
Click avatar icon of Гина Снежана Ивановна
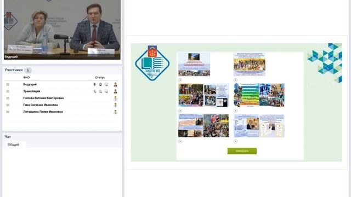click(116, 105)
